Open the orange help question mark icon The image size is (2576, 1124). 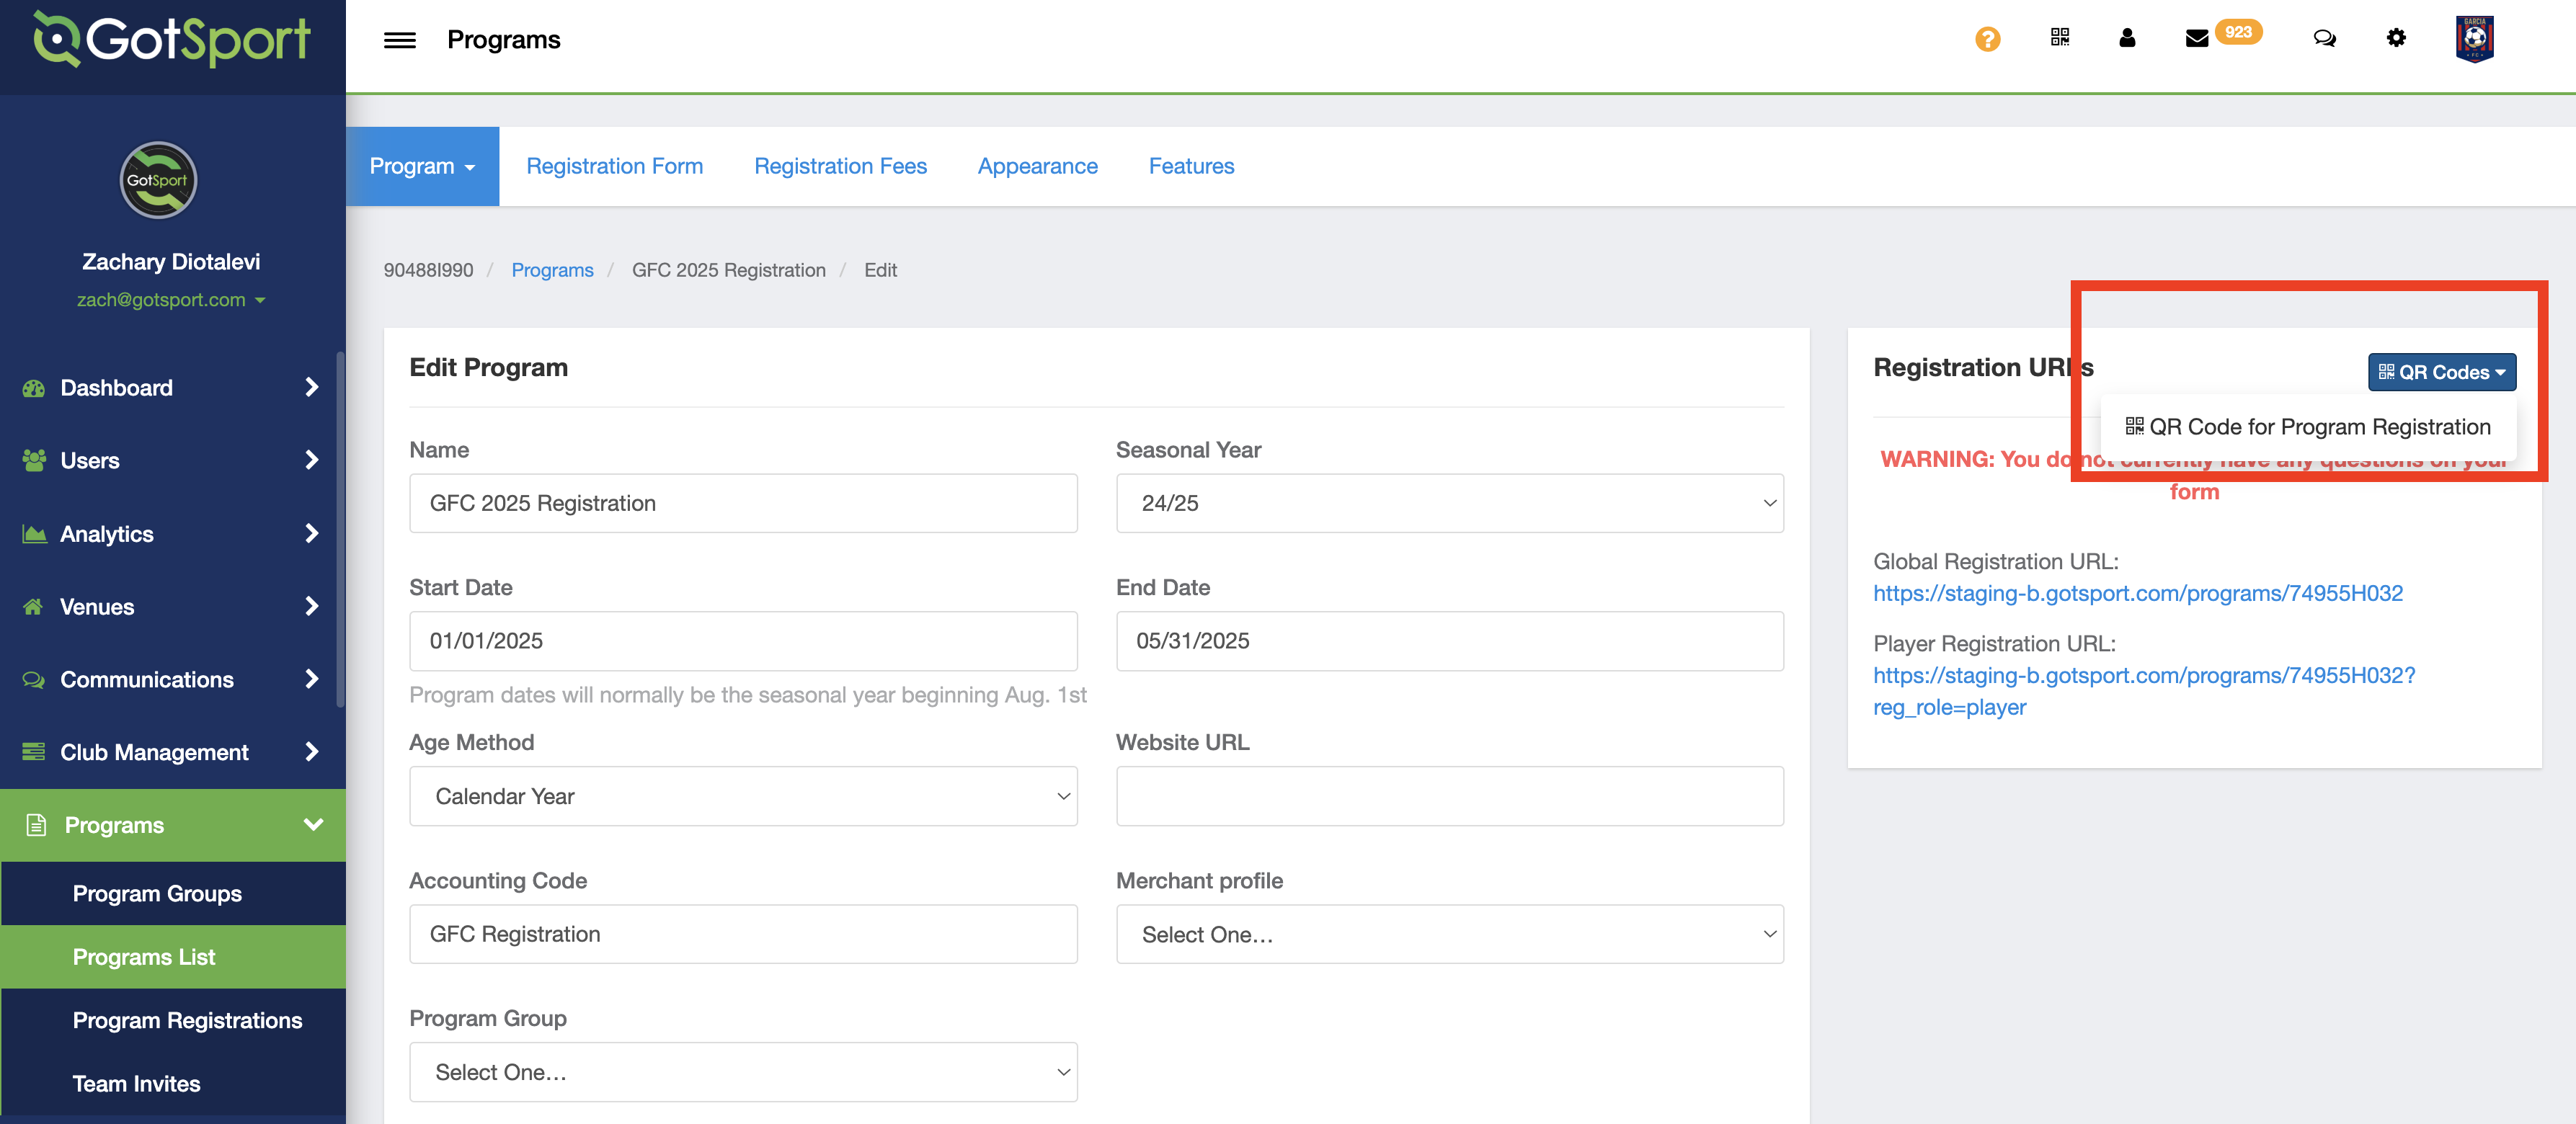tap(1987, 39)
